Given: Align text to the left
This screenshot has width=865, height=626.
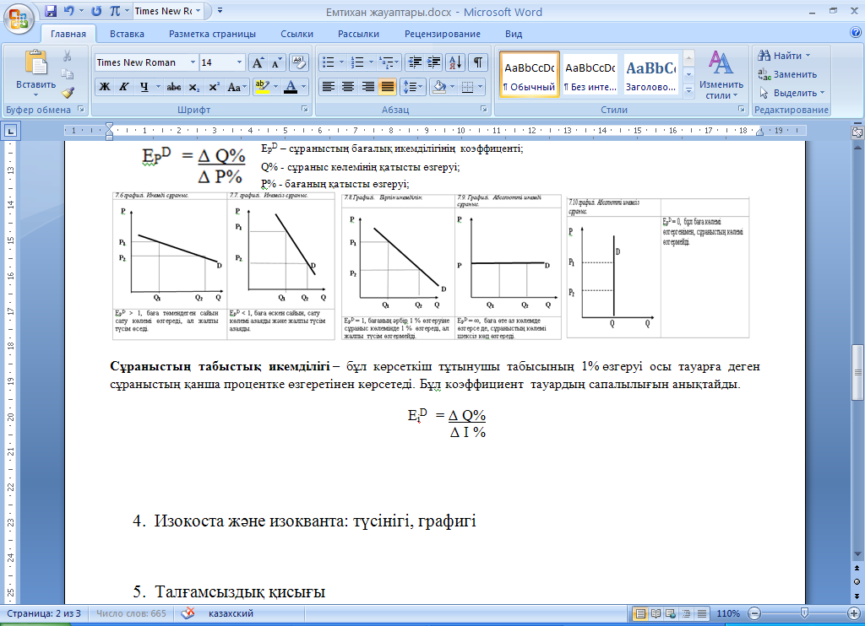Looking at the screenshot, I should click(x=329, y=87).
